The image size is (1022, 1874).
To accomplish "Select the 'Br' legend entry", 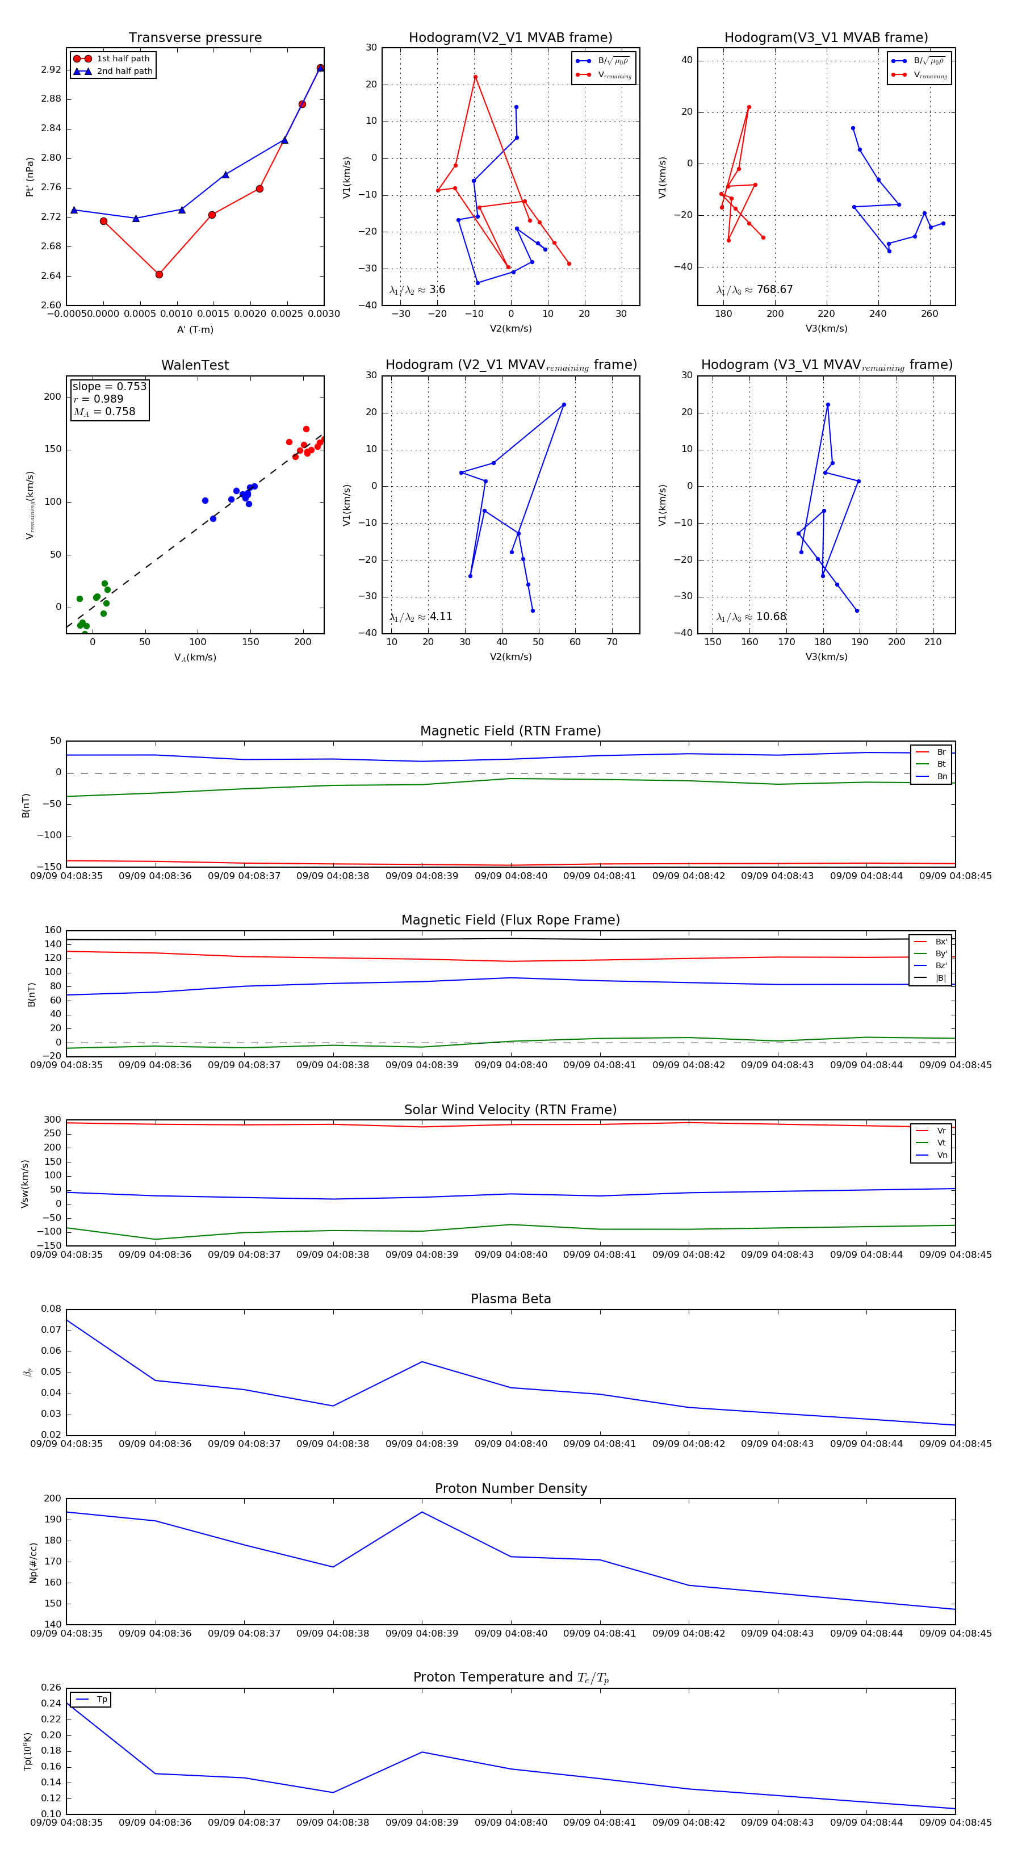I will point(931,752).
